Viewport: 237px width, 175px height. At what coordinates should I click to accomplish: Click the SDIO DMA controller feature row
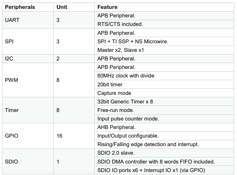pyautogui.click(x=164, y=161)
